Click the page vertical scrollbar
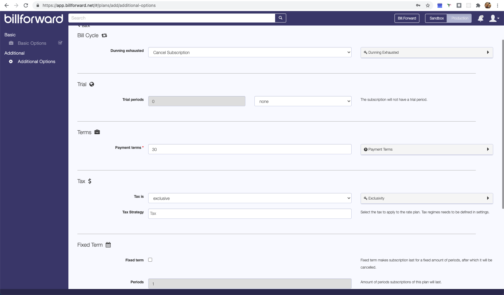 tap(503, 124)
